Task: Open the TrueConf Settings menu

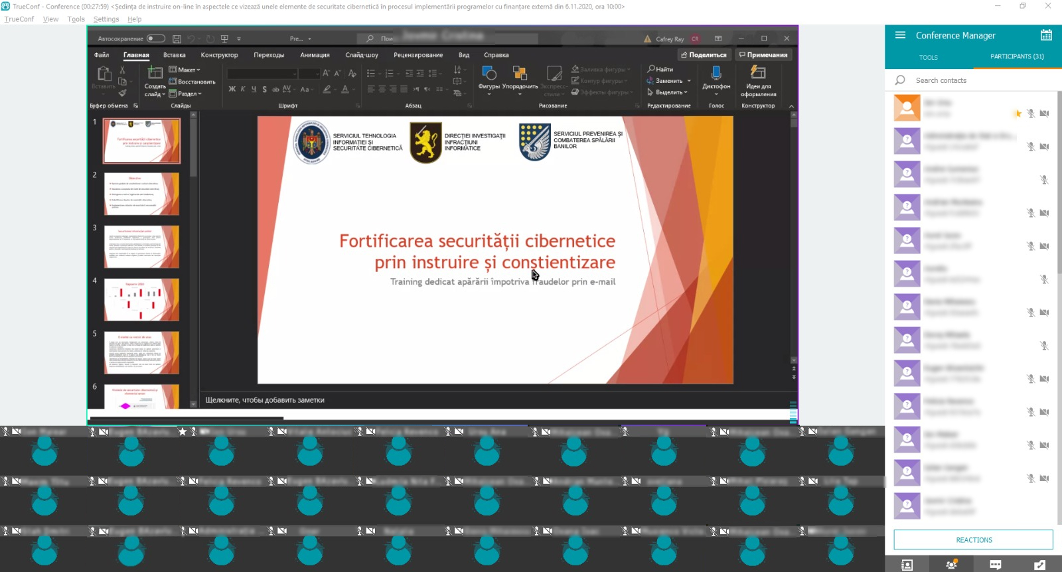Action: point(106,19)
